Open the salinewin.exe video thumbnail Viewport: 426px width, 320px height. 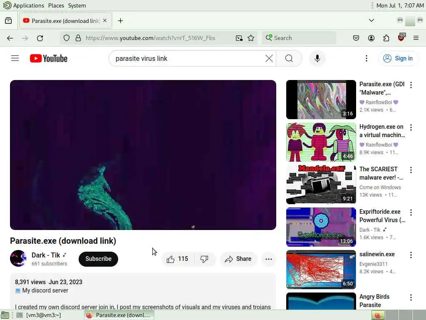(321, 270)
